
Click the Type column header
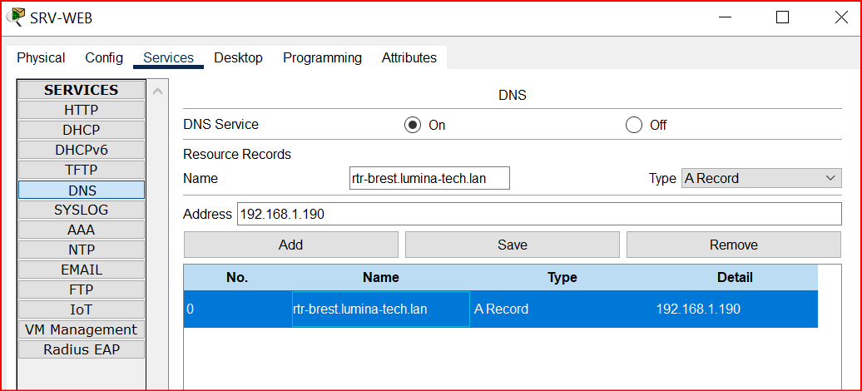562,278
